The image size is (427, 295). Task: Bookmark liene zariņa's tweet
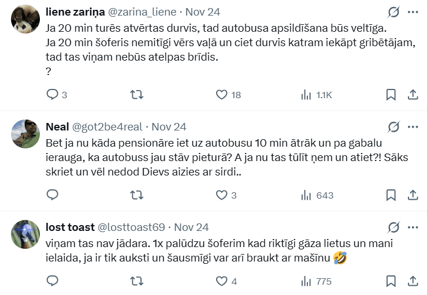point(391,95)
